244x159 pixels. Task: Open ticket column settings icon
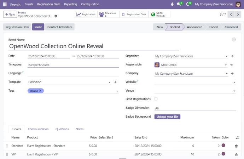point(237,137)
